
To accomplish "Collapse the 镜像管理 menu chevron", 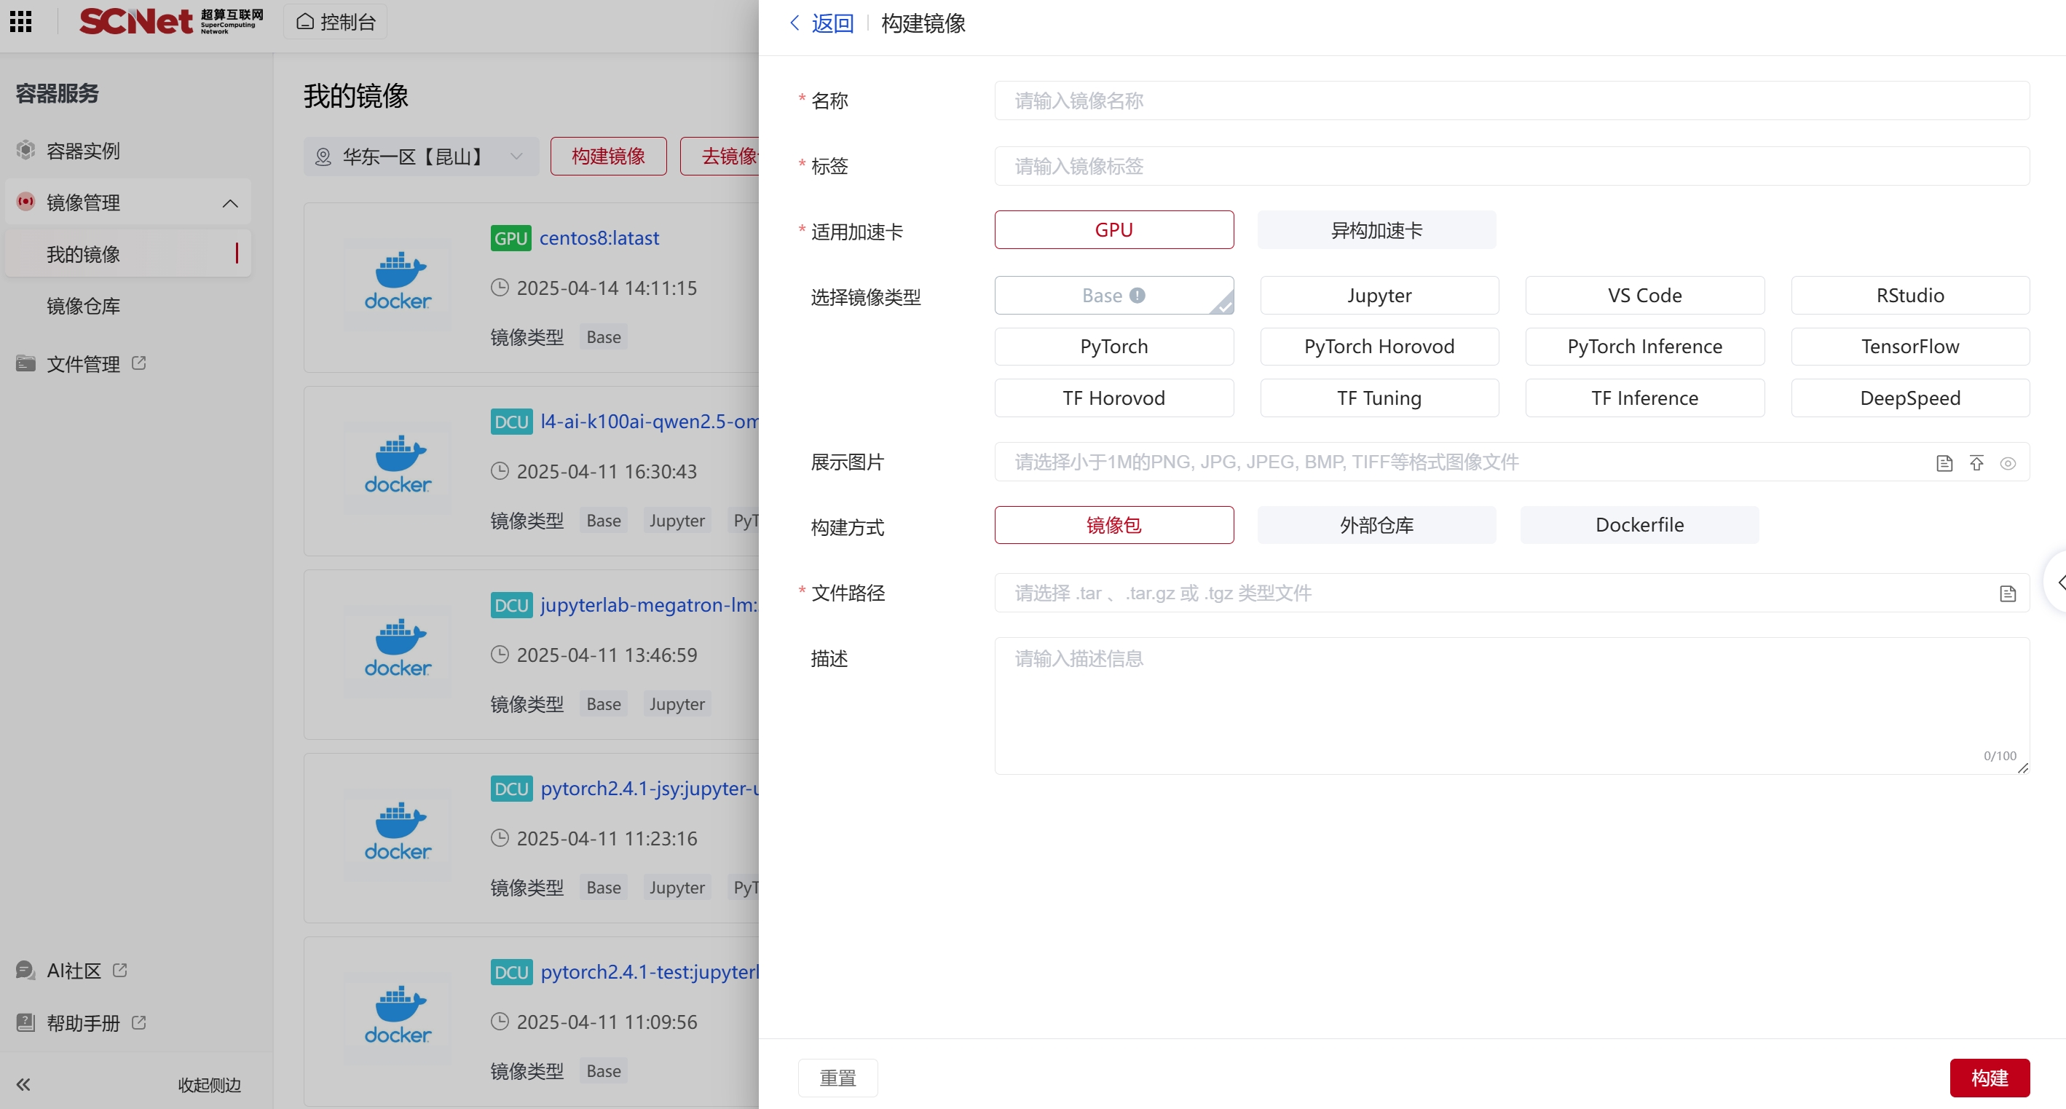I will pyautogui.click(x=229, y=203).
